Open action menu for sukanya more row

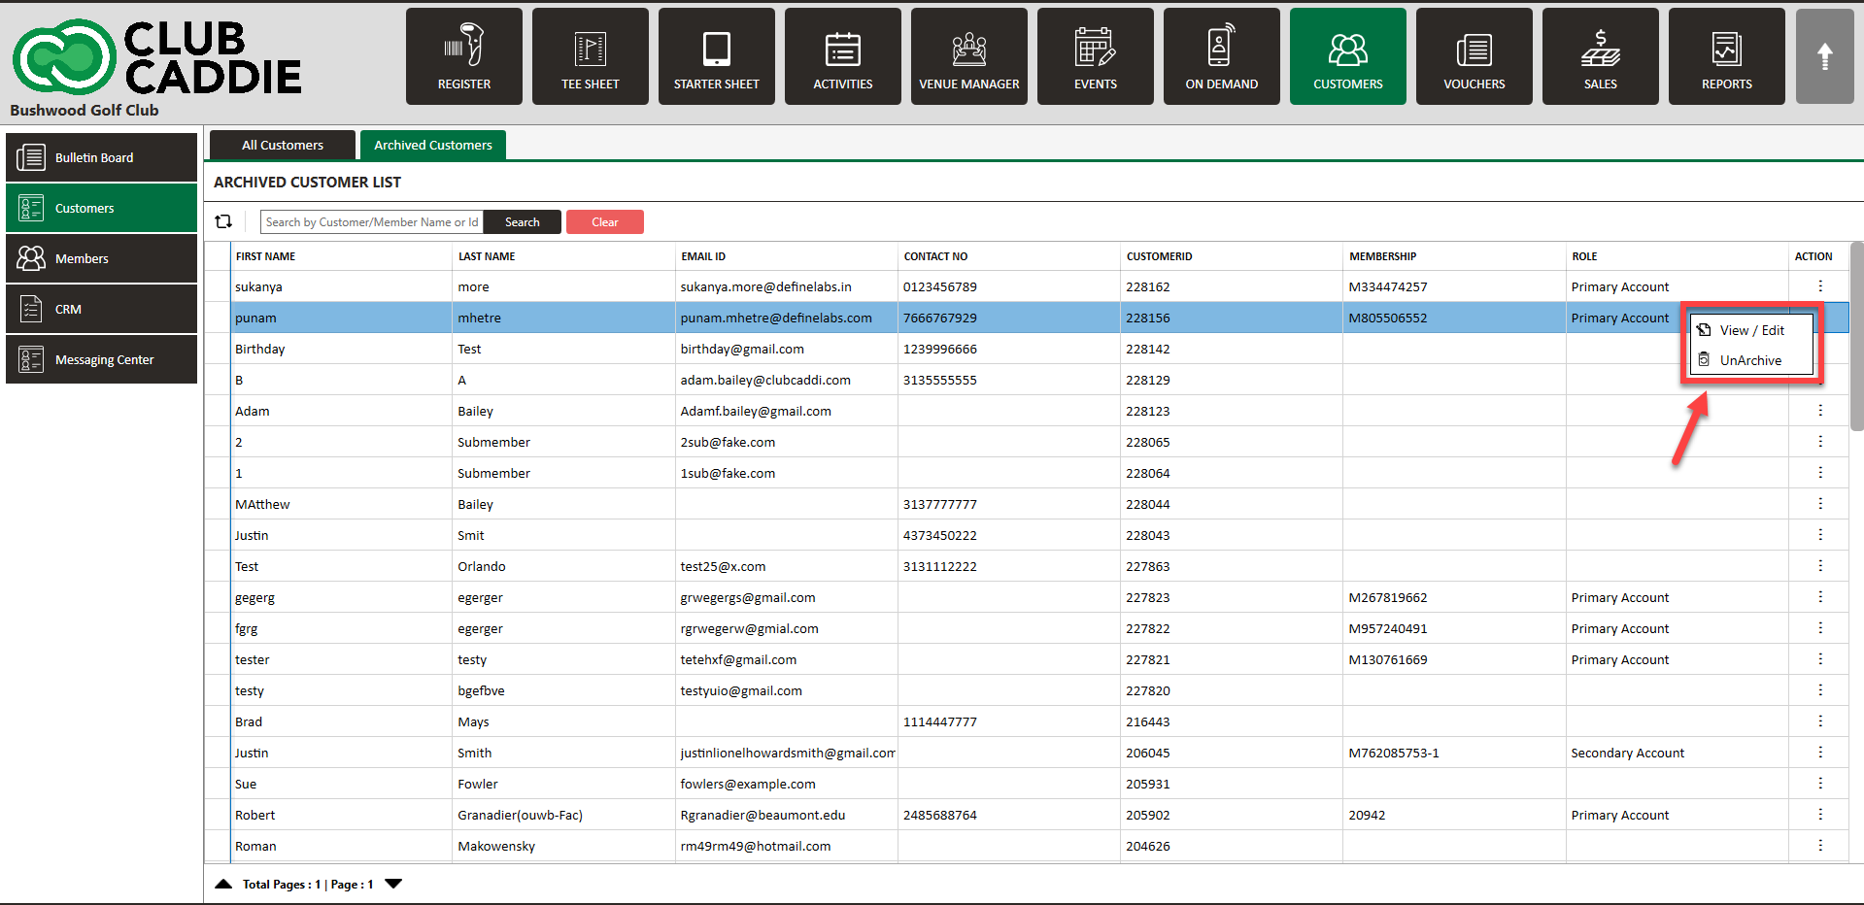(1819, 286)
